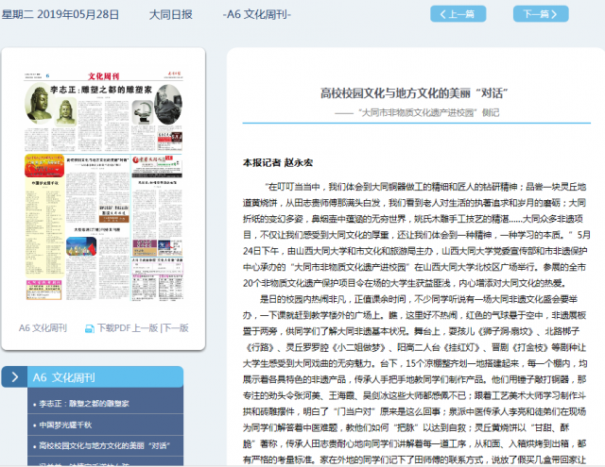Open the previous edition 上一版
605x467 pixels.
tap(145, 328)
